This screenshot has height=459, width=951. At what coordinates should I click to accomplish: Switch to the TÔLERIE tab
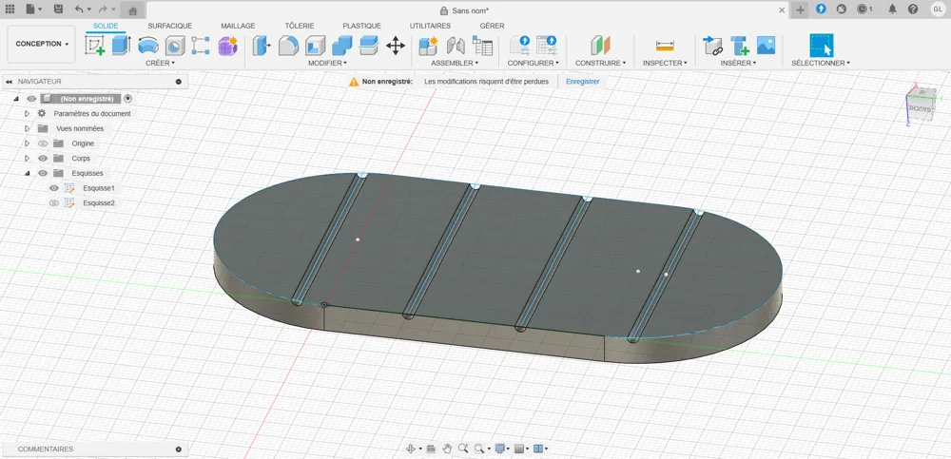coord(300,26)
